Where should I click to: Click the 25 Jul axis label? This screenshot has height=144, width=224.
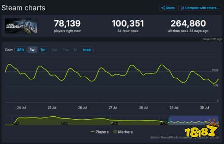click(52, 107)
